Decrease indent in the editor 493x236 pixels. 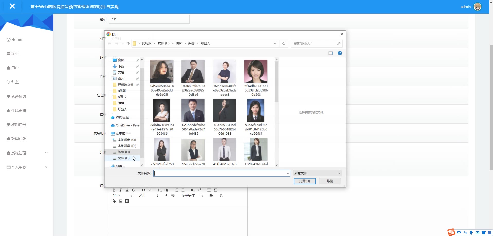[x=209, y=190]
